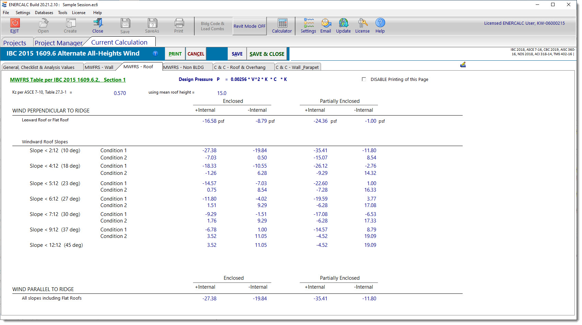The image size is (582, 325).
Task: Click the pencil edit icon above table
Action: [x=463, y=64]
